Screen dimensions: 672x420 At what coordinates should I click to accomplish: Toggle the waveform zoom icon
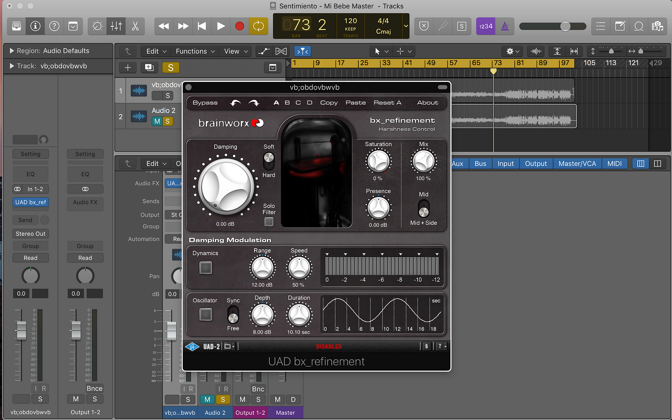point(536,51)
